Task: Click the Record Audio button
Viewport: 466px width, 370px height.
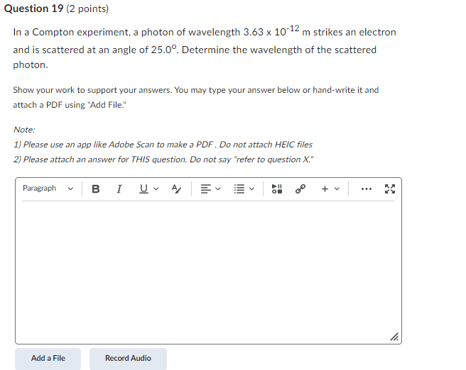Action: tap(128, 358)
